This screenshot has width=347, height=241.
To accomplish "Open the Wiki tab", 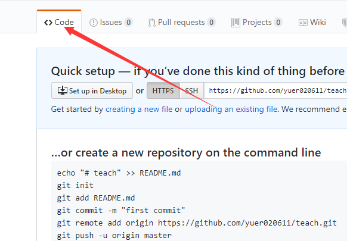I will 312,22.
